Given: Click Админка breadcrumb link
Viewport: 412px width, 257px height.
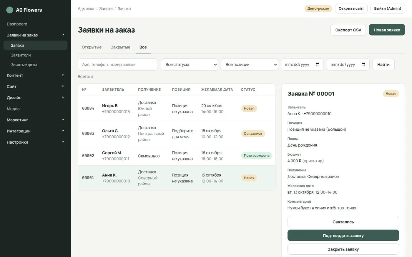Looking at the screenshot, I should coord(86,9).
